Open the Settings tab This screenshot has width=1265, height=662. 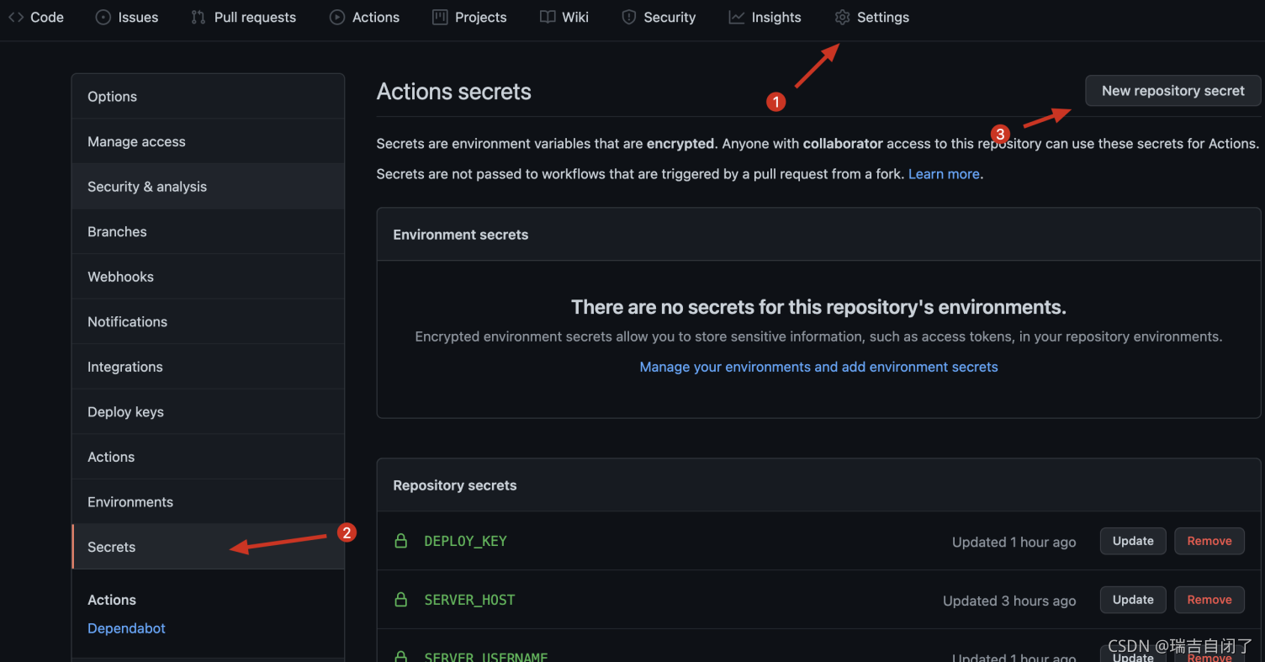point(871,17)
